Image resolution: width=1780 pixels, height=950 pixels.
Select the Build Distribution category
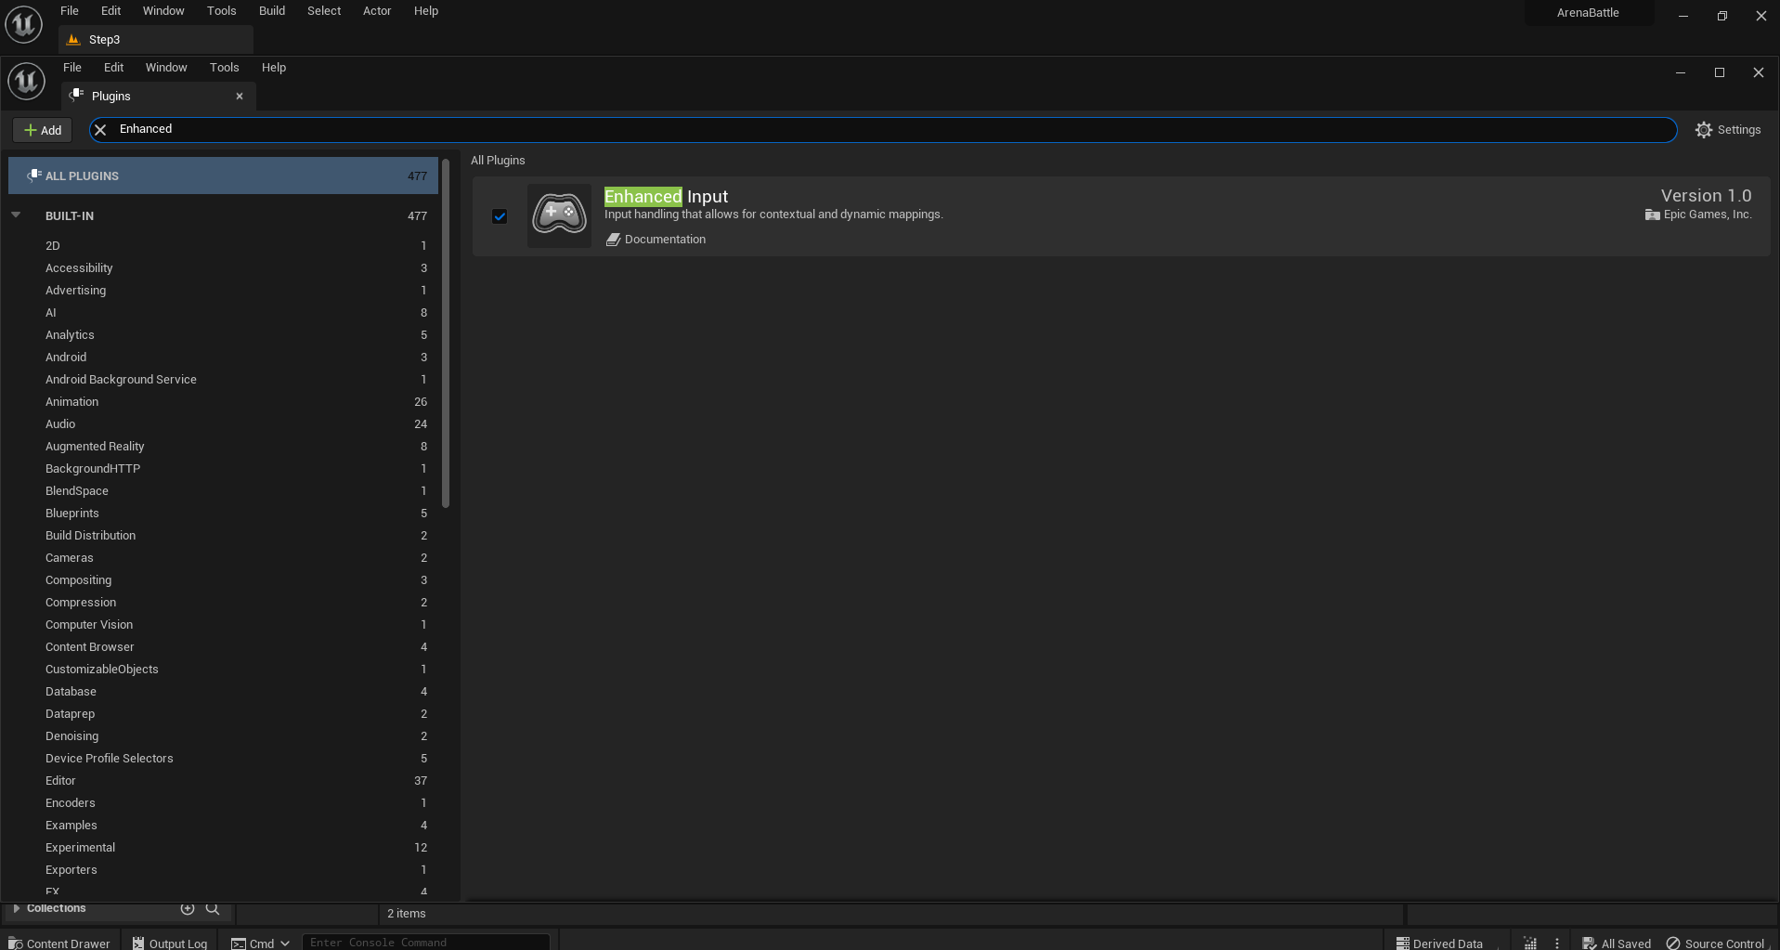pos(223,536)
